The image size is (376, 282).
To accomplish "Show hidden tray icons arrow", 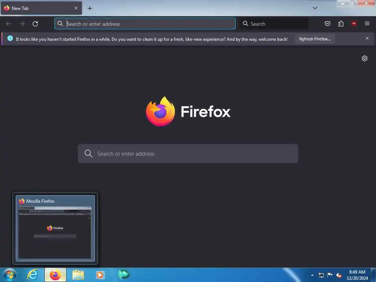I will (312, 275).
